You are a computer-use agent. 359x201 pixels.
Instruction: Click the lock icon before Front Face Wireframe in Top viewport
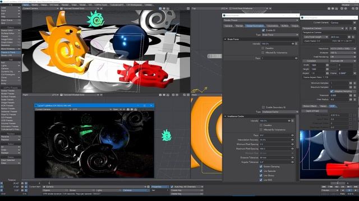click(x=231, y=8)
